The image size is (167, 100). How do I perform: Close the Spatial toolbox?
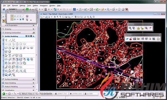pos(151,24)
